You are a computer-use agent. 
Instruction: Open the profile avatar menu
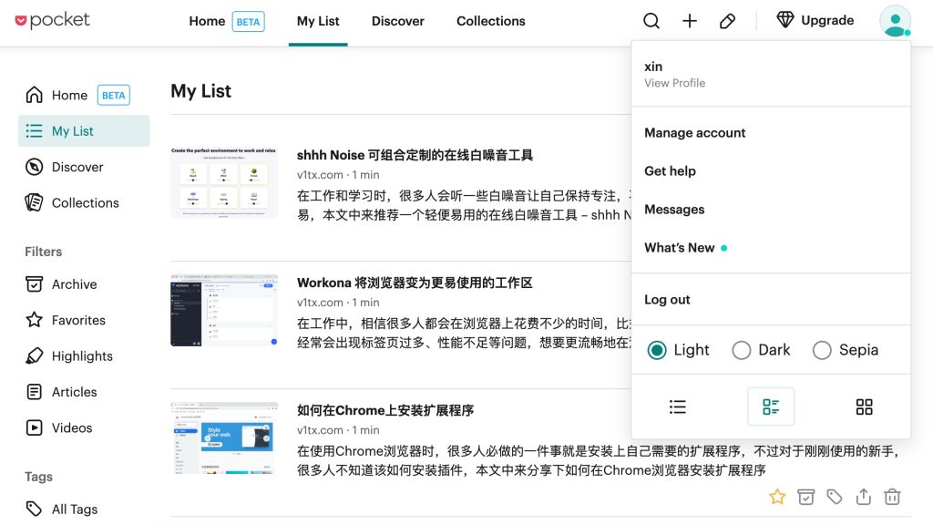[x=895, y=21]
